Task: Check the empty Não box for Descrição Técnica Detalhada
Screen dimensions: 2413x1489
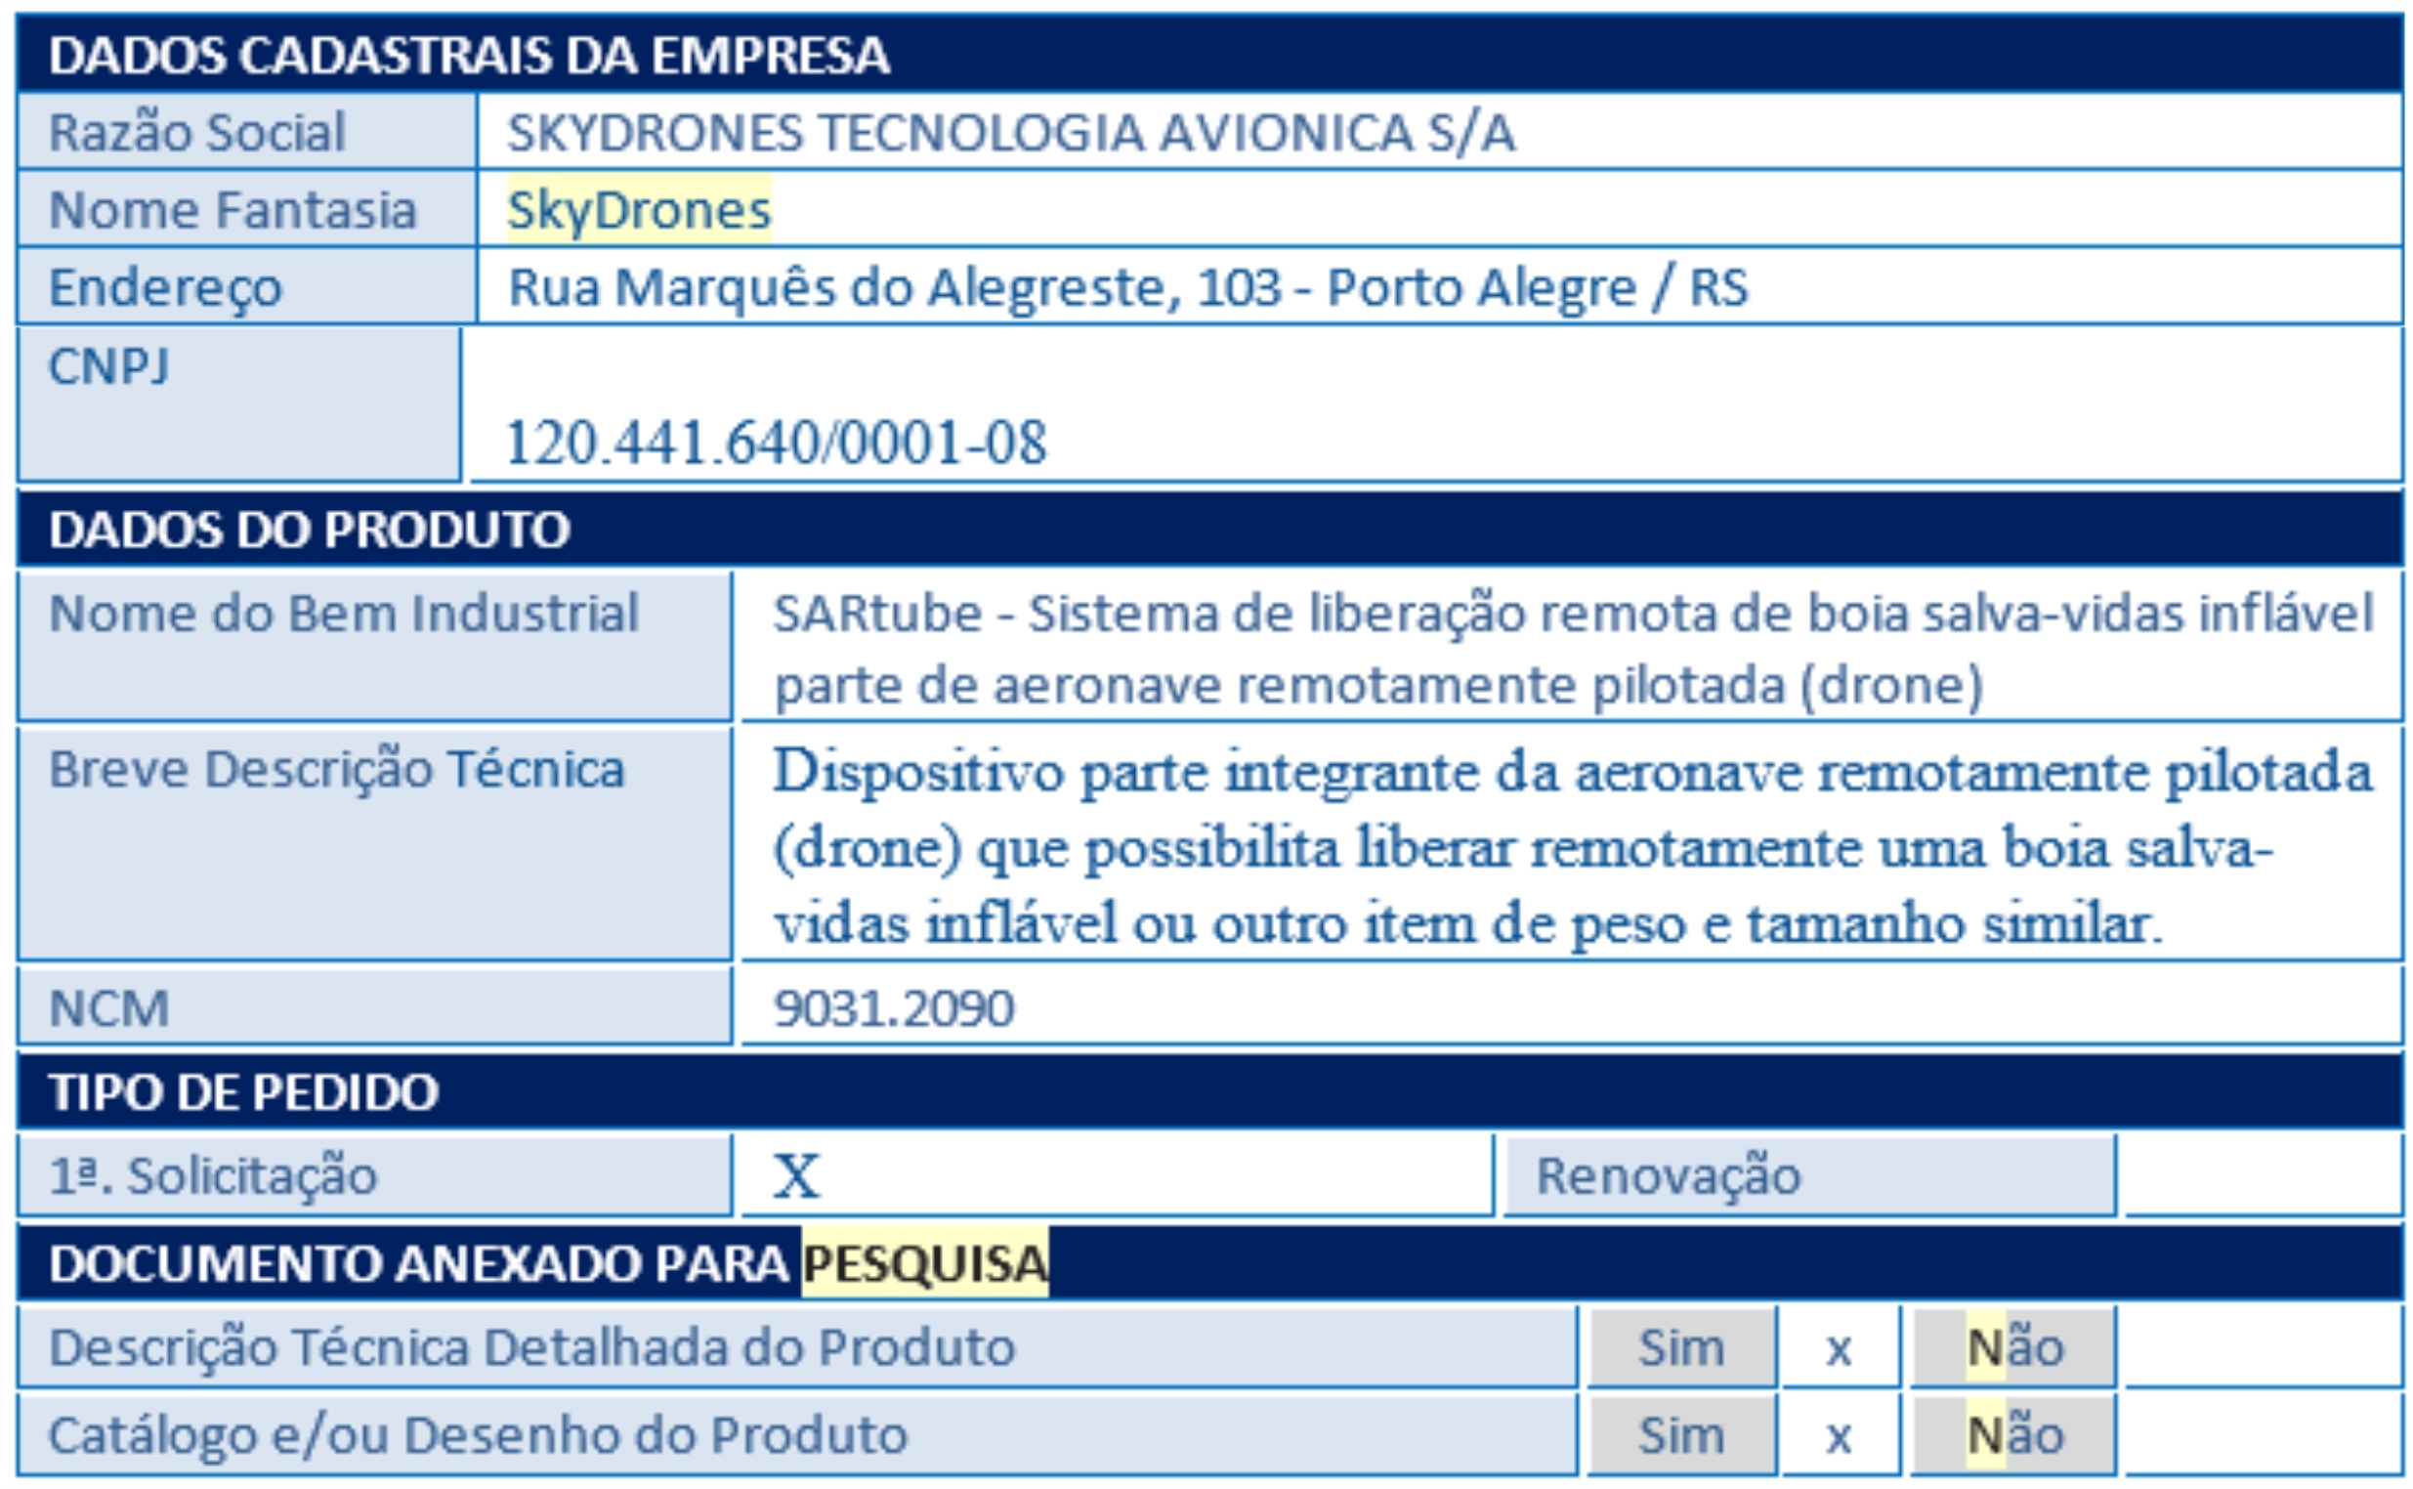Action: click(2263, 1347)
